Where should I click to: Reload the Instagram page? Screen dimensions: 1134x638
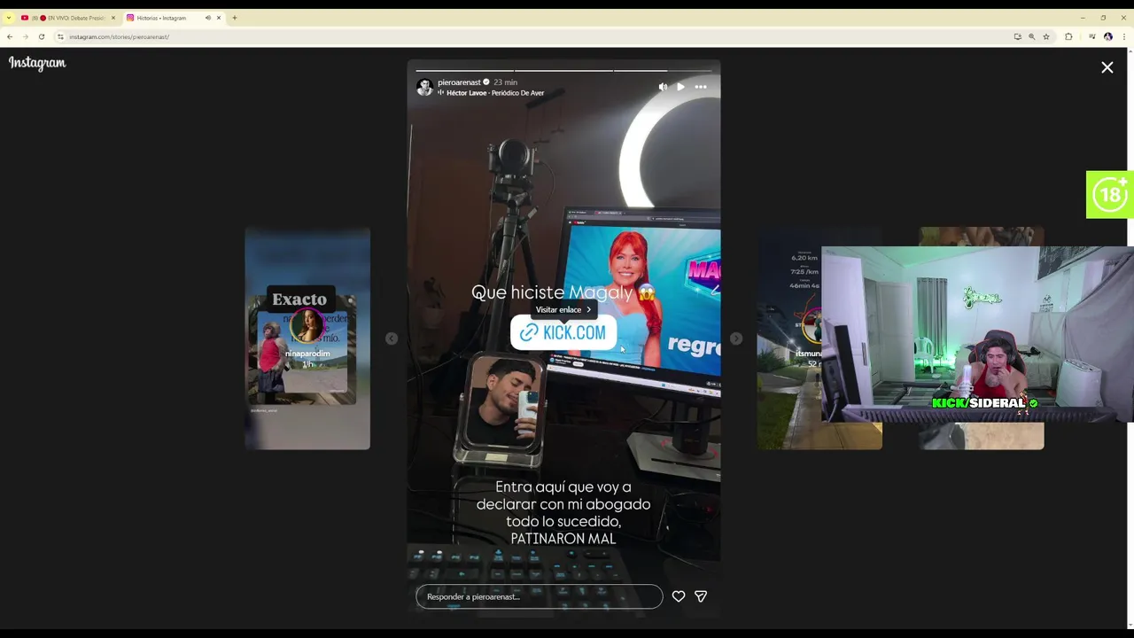coord(42,36)
